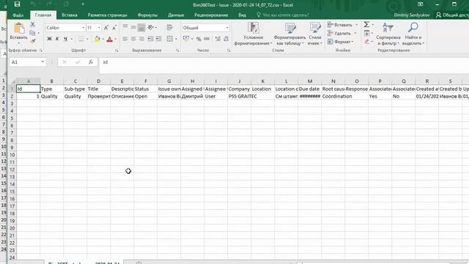469x264 pixels.
Task: Click the insert function fx icon
Action: [x=91, y=62]
